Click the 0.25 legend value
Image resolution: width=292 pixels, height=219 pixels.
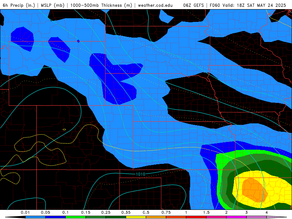click(106, 212)
